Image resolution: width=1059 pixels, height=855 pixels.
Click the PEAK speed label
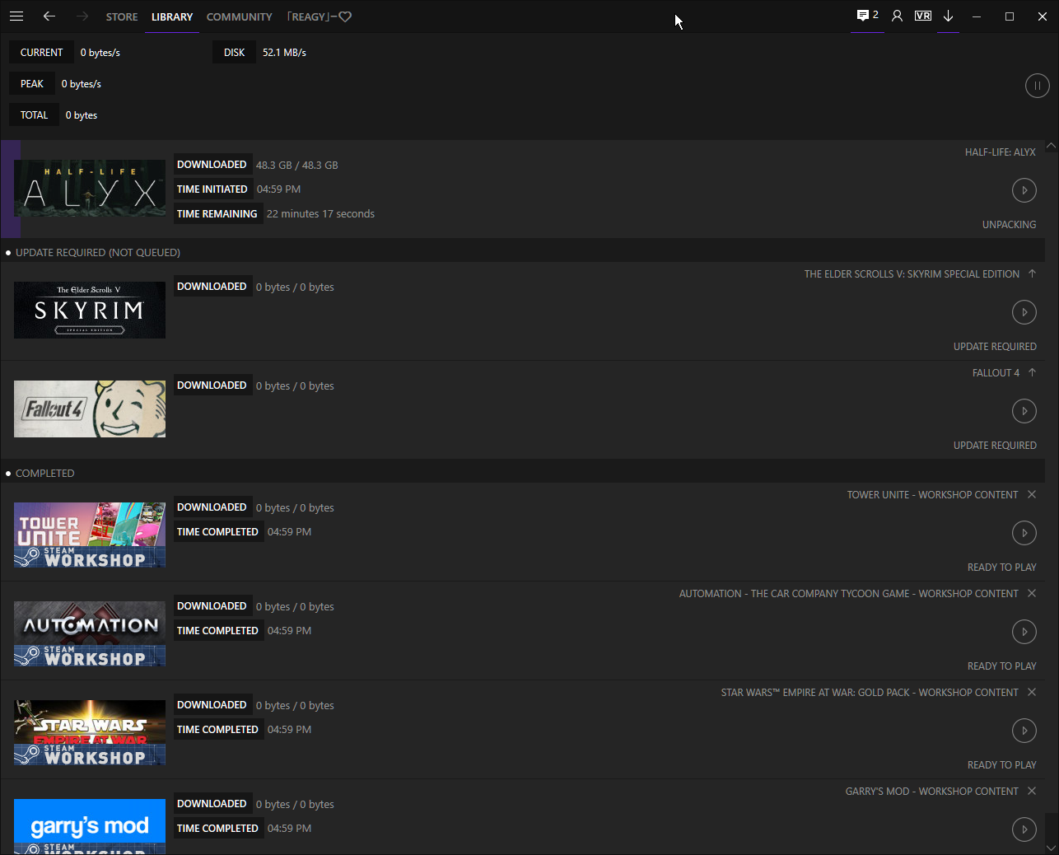click(x=32, y=84)
